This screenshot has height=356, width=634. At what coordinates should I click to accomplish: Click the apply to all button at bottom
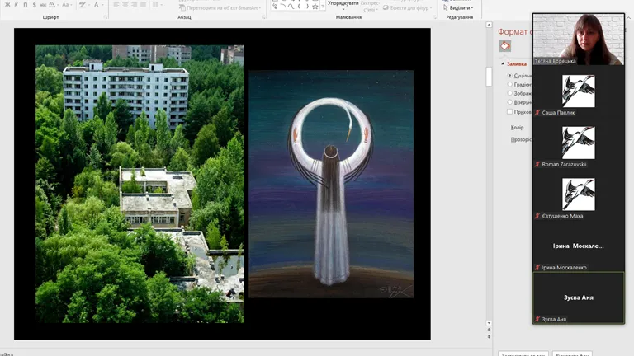click(521, 354)
